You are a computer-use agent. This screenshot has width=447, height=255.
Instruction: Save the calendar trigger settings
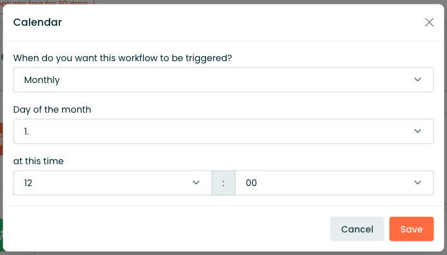412,229
